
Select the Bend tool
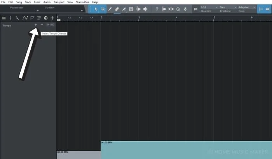138,9
